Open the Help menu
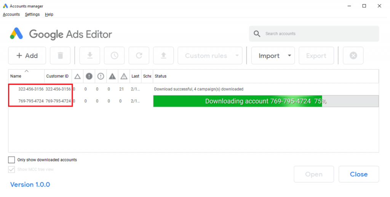The width and height of the screenshot is (390, 197). click(x=49, y=14)
